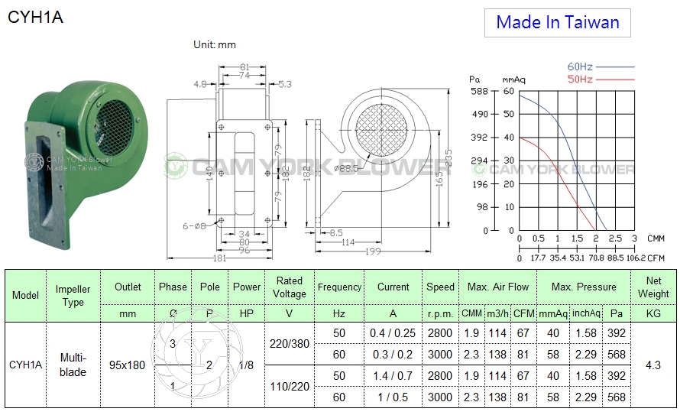Click the 235 height dimension on the side drawing

coord(448,158)
